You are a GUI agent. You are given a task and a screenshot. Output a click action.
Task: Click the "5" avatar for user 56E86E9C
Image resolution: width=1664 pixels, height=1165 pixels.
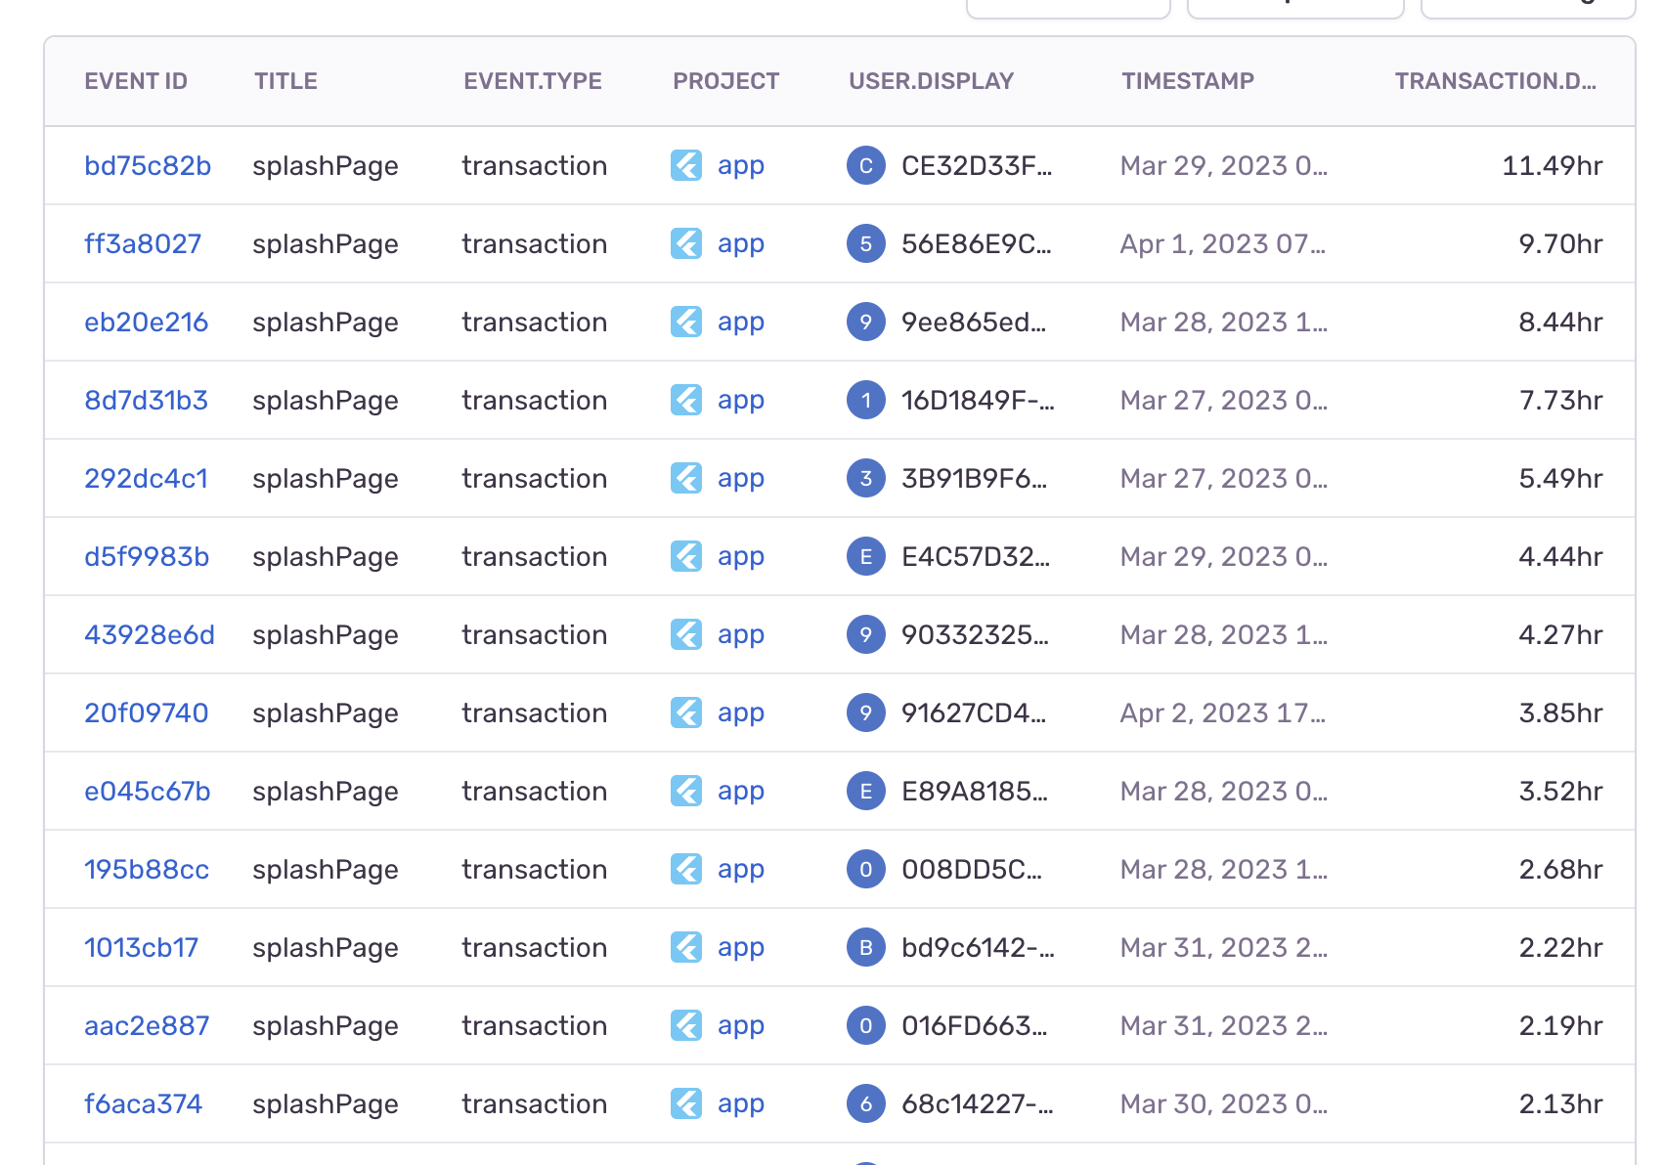tap(865, 243)
